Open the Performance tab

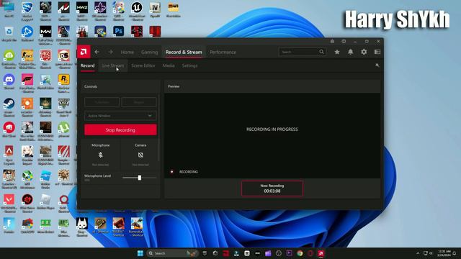pyautogui.click(x=223, y=52)
